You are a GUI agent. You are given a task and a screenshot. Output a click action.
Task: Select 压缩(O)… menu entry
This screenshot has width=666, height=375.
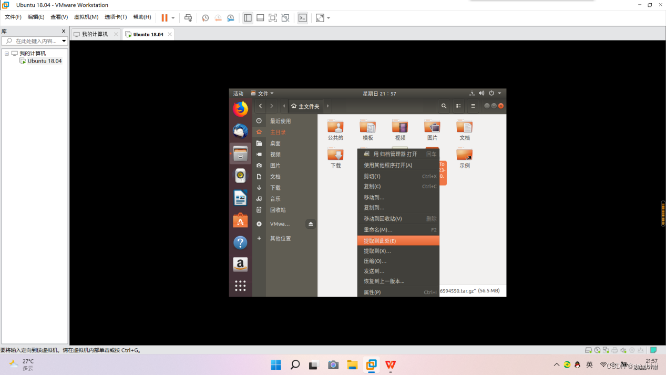click(x=398, y=261)
